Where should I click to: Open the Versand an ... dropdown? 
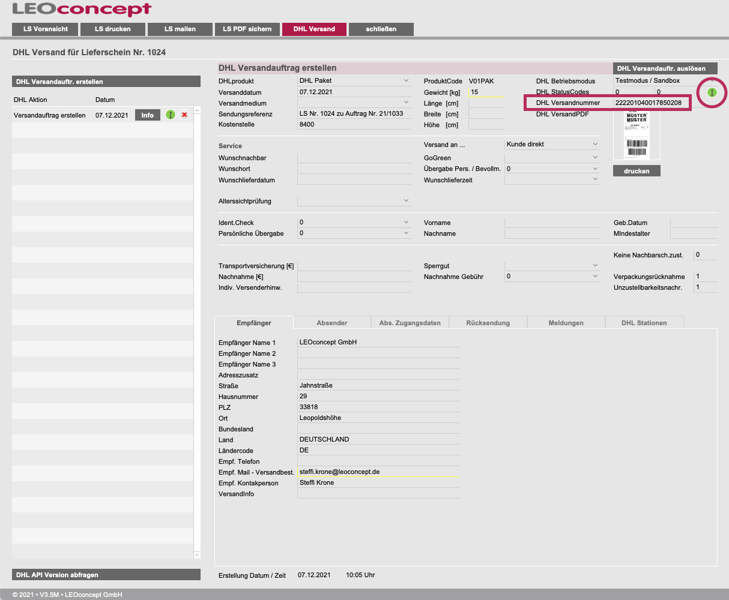pyautogui.click(x=552, y=144)
